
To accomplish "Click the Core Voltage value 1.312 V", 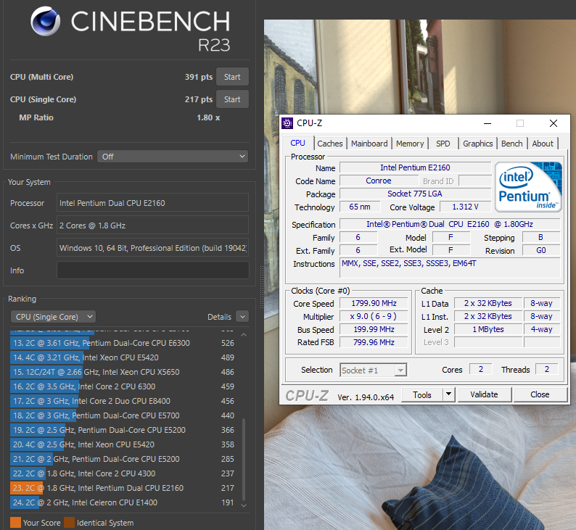I will click(x=465, y=207).
